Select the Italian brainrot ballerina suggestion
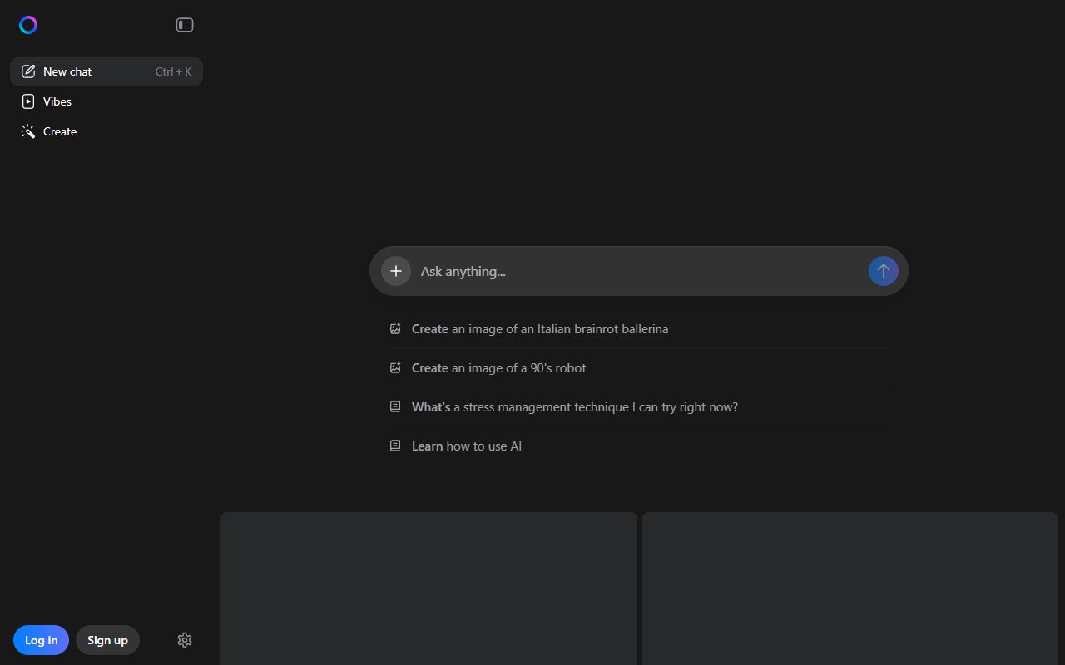 click(539, 328)
